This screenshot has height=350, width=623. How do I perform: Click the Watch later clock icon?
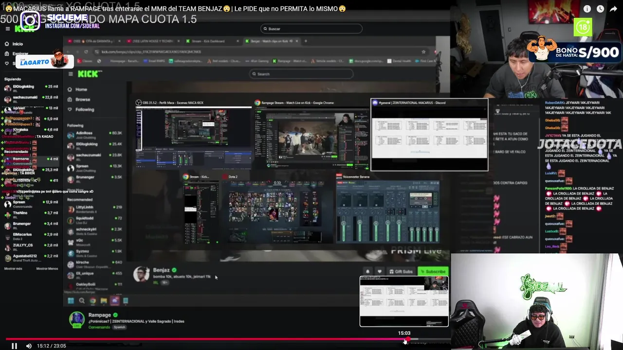tap(600, 9)
